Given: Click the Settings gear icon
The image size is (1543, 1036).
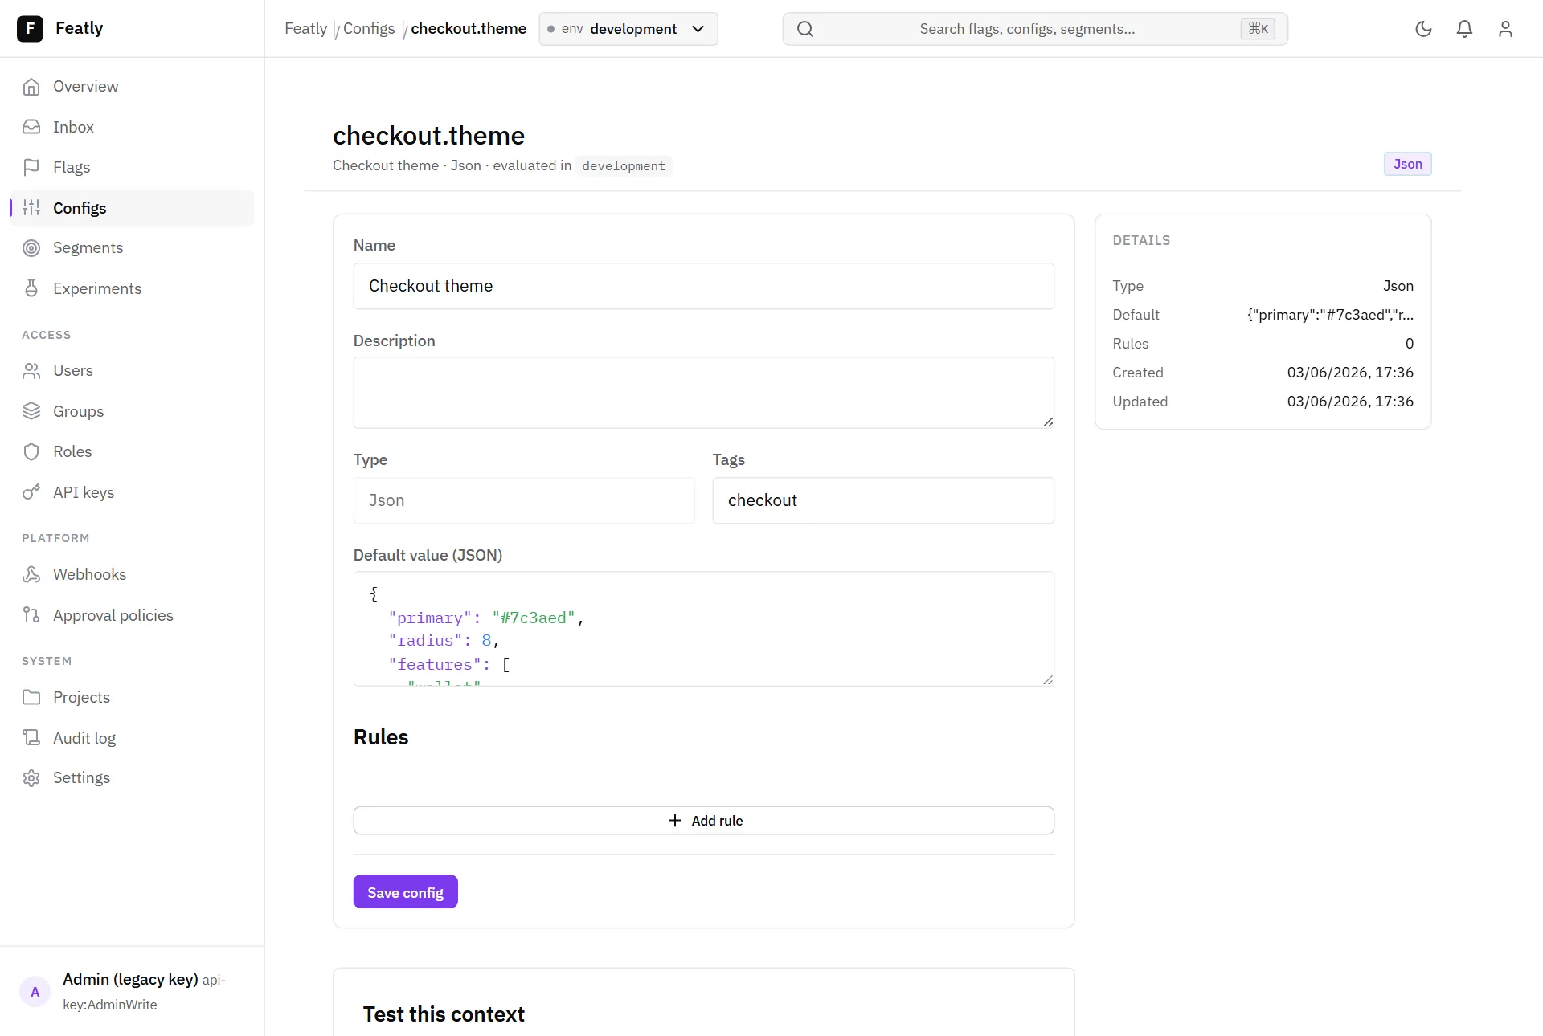Looking at the screenshot, I should point(31,778).
